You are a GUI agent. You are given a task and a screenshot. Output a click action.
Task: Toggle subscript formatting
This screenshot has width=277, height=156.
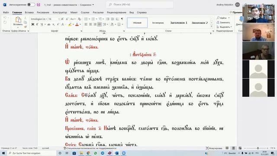click(53, 24)
